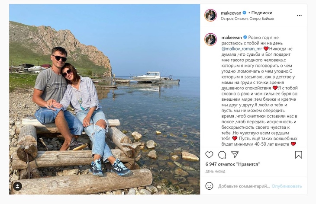Click makeevan avatar beside the caption
316x204 pixels.
click(210, 39)
